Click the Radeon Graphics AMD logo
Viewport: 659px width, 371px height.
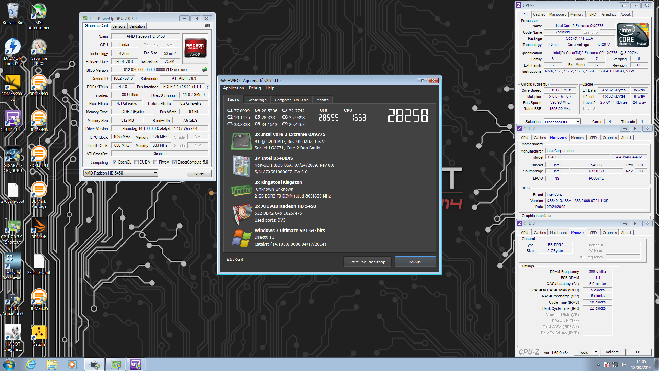(195, 48)
